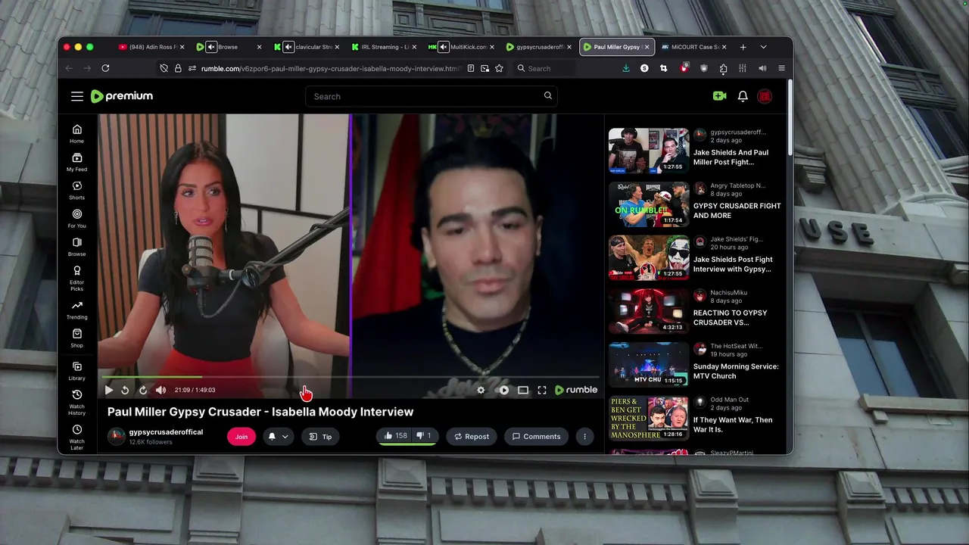Switch to the IRL Streaming tab

(385, 47)
